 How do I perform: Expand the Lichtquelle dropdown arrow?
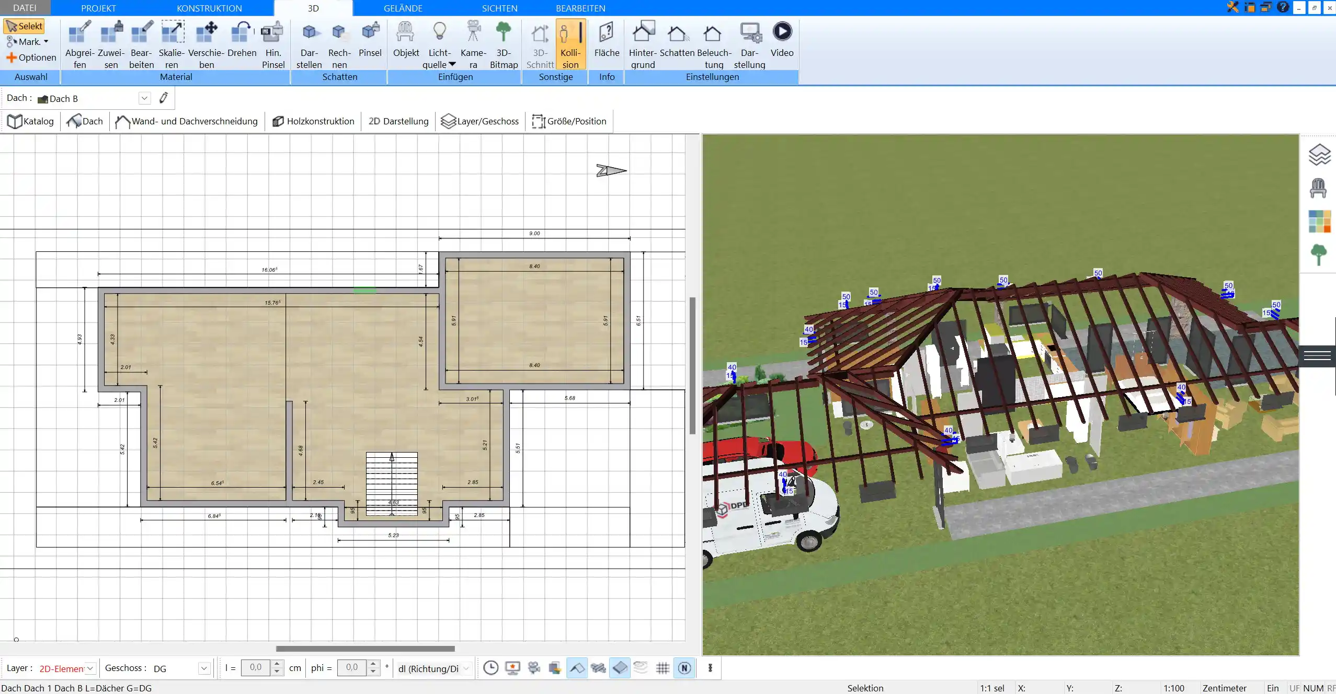(x=452, y=64)
